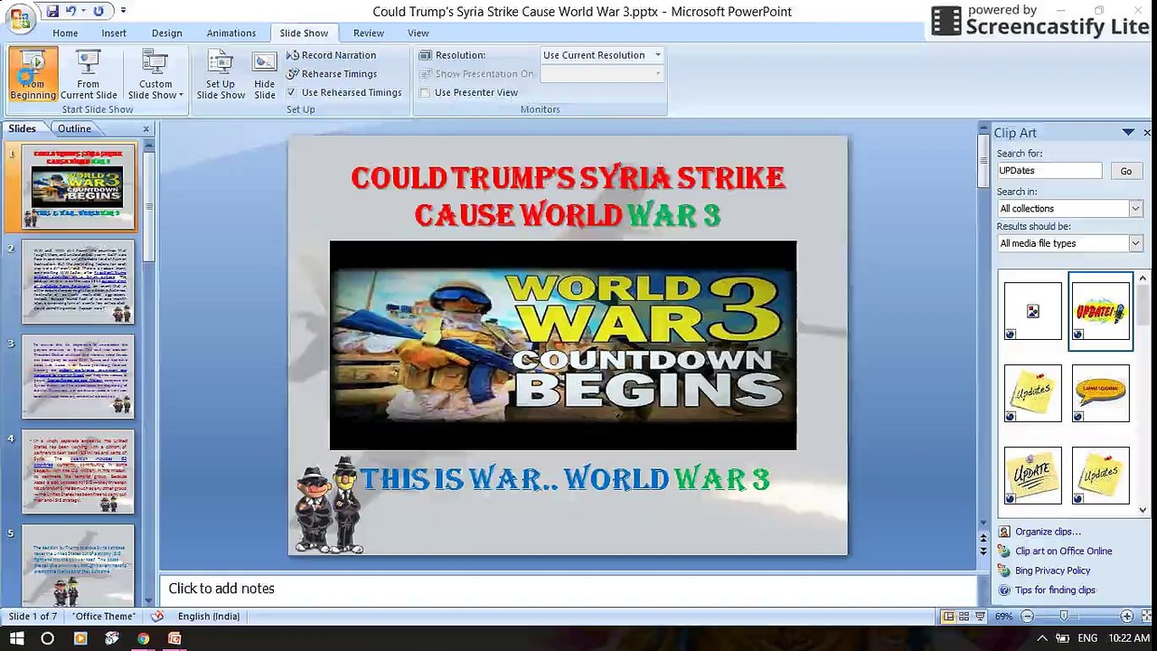Select slide 1 thumbnail

[79, 187]
